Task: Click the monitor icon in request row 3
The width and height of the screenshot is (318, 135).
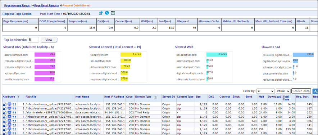Action: point(9,112)
